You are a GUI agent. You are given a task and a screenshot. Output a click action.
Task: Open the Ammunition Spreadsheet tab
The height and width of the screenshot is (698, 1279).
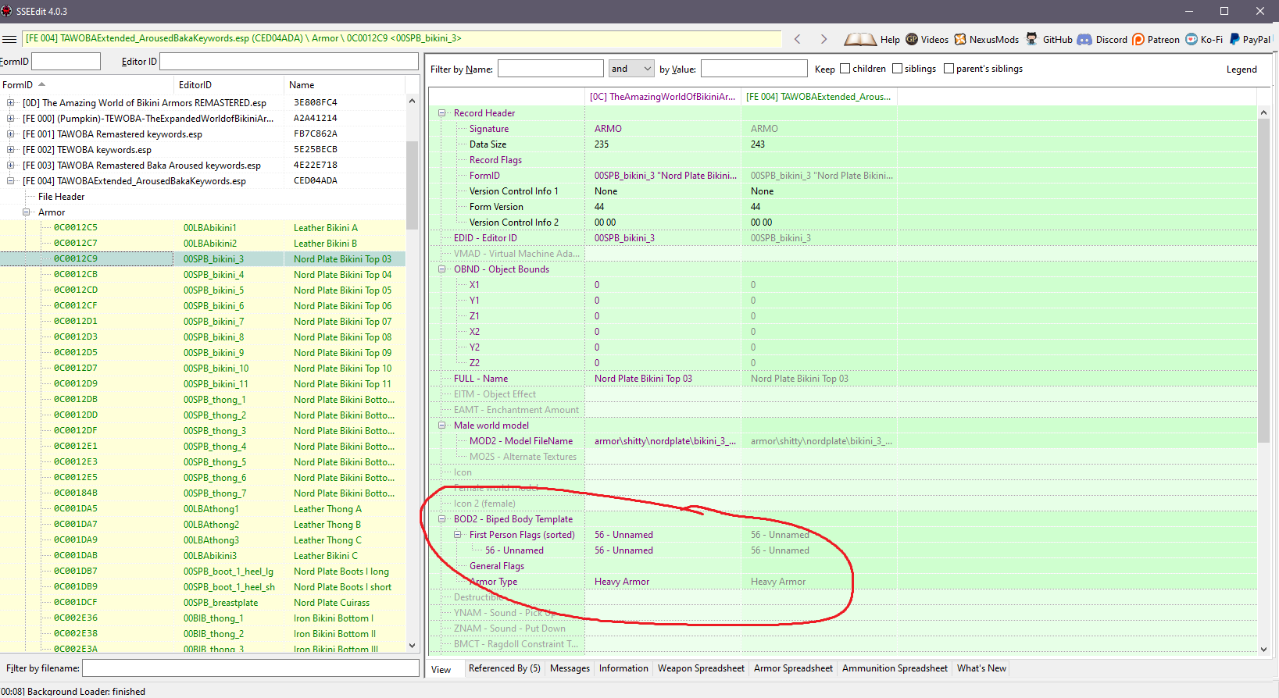coord(895,668)
